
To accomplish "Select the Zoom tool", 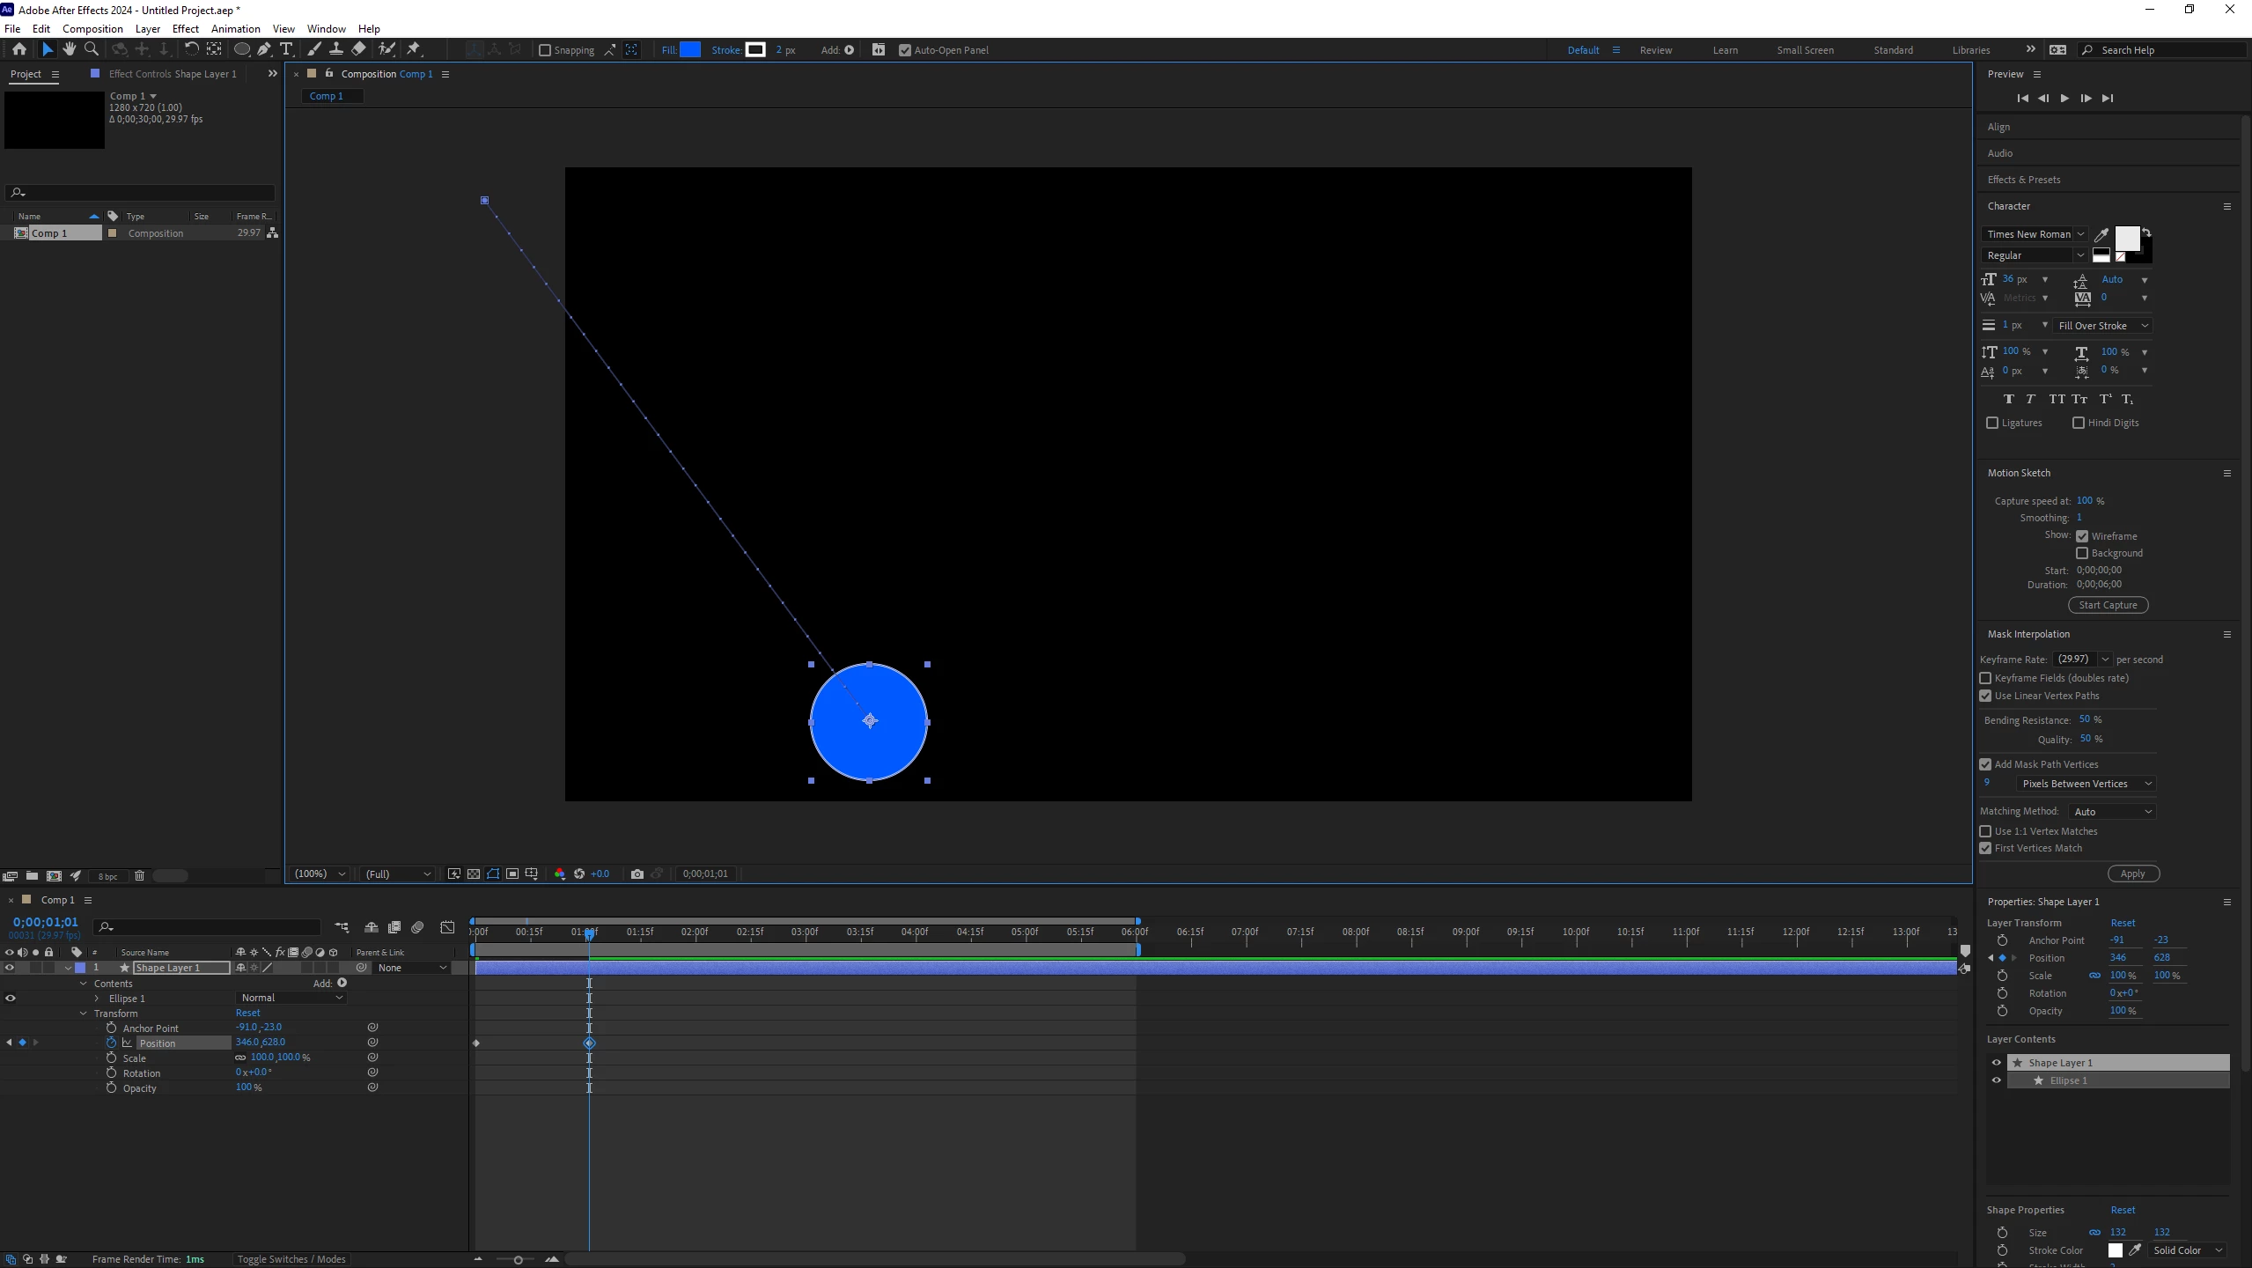I will 91,49.
